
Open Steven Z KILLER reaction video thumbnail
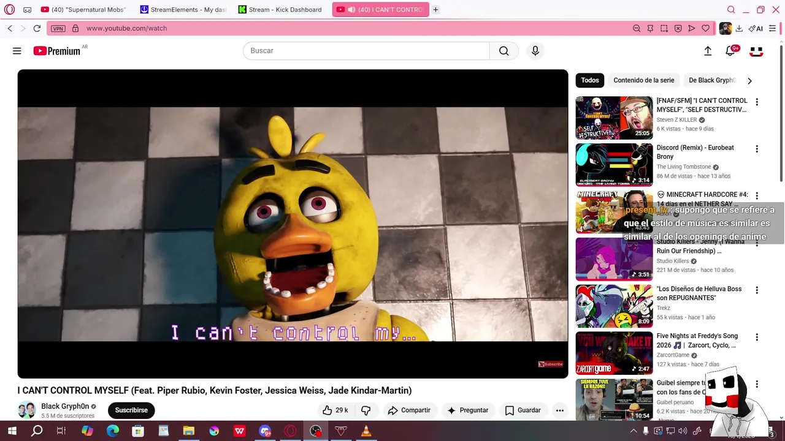[x=614, y=118]
